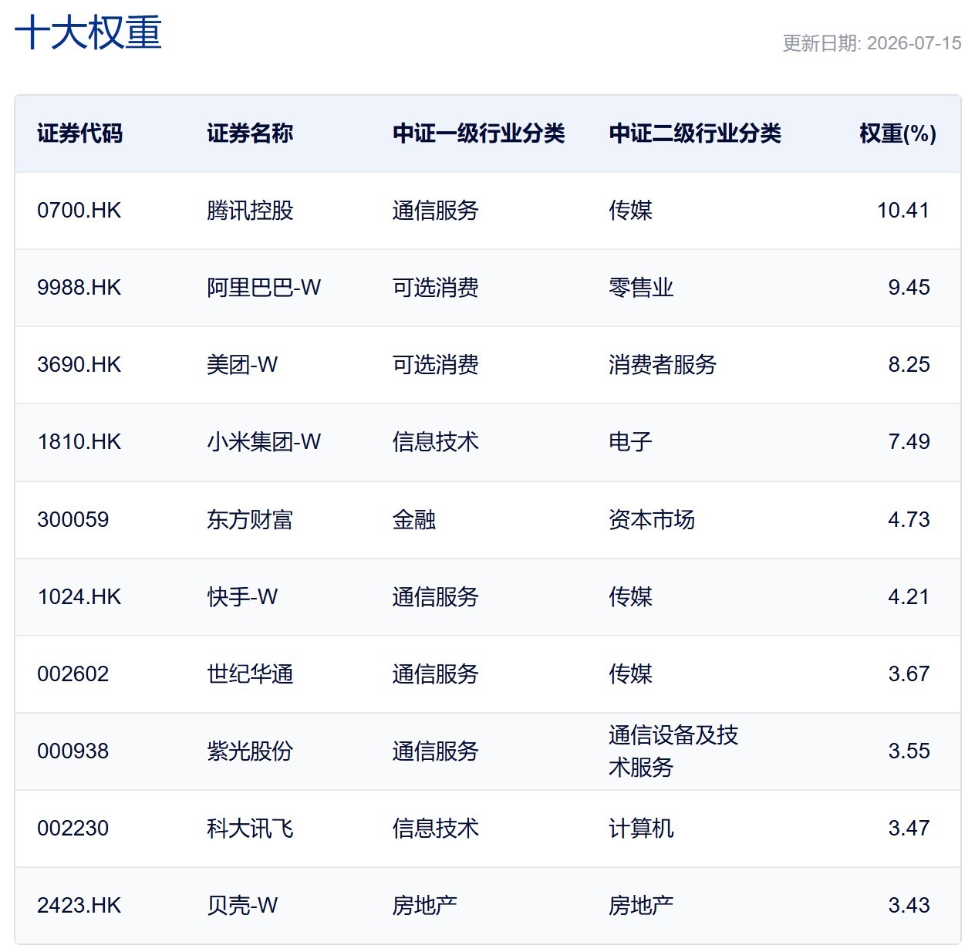The width and height of the screenshot is (975, 952).
Task: Click the 金融 industry cell
Action: coord(414,520)
